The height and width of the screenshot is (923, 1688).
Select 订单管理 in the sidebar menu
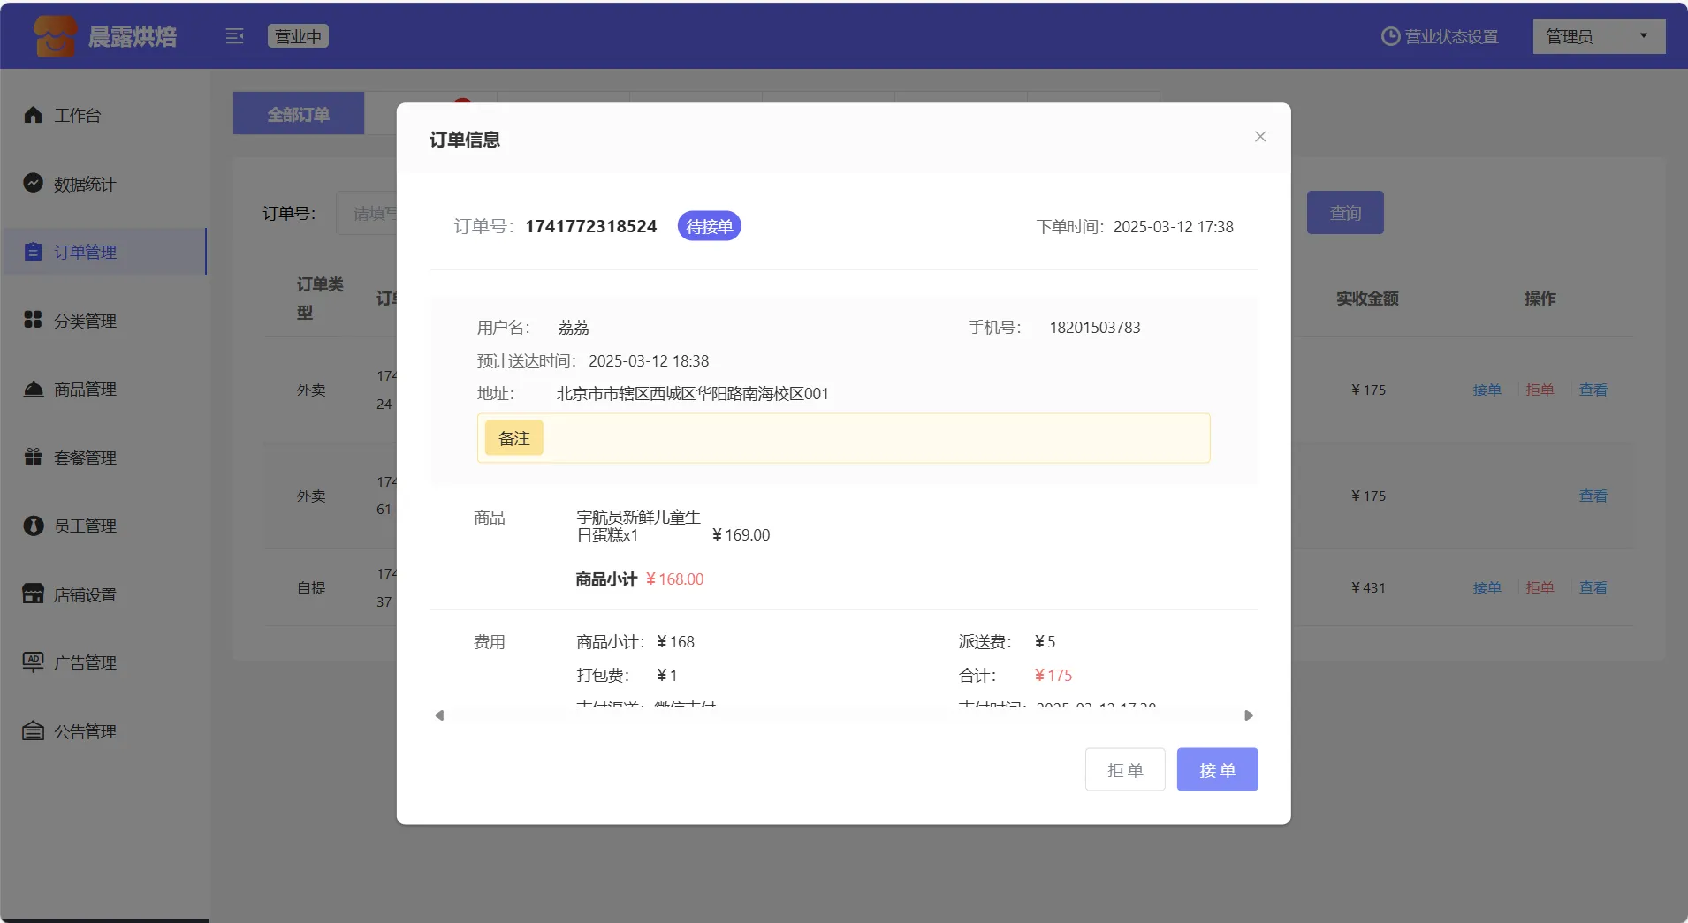85,252
